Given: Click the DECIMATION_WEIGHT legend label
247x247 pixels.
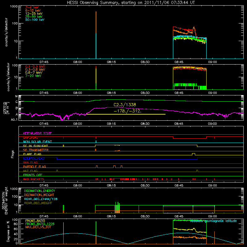Looking at the screenshot, I should point(39,195).
